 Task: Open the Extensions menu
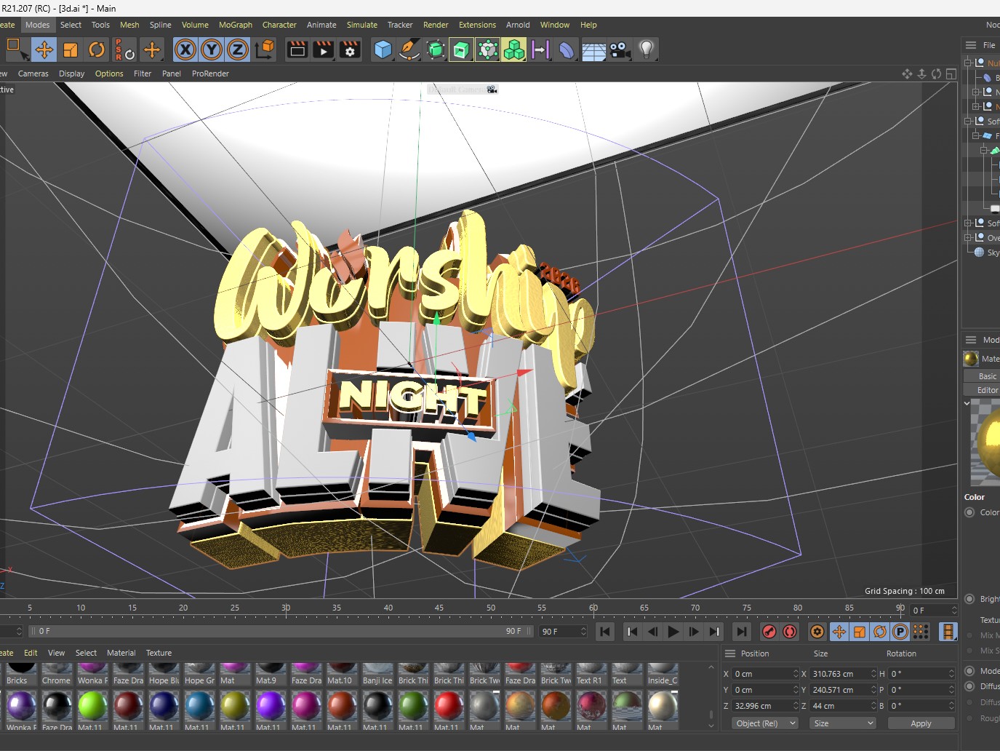[x=477, y=25]
